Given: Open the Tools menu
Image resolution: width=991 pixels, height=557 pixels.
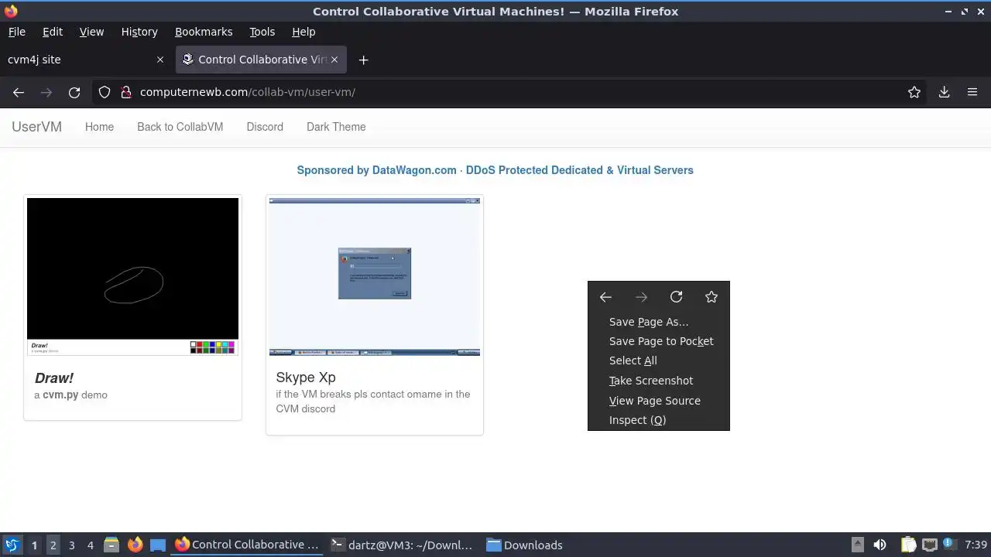Looking at the screenshot, I should pyautogui.click(x=262, y=32).
